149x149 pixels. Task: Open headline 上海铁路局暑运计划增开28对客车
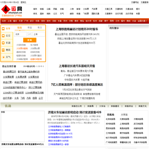click(77, 29)
